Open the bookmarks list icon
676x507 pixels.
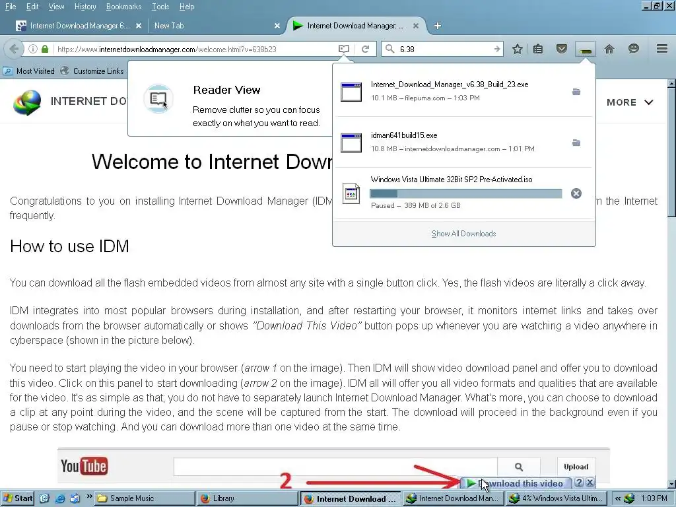pyautogui.click(x=538, y=49)
